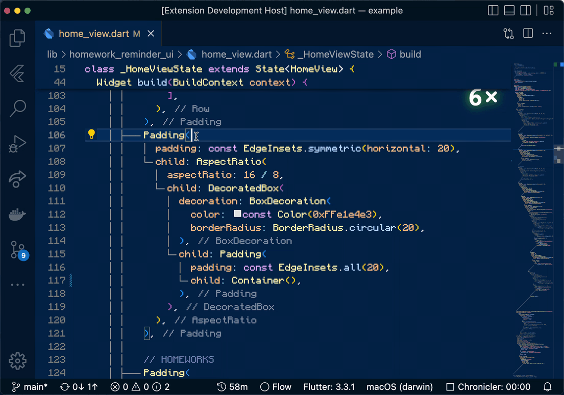Click on BoxDecoration on line 111
The width and height of the screenshot is (564, 395).
[x=288, y=201]
